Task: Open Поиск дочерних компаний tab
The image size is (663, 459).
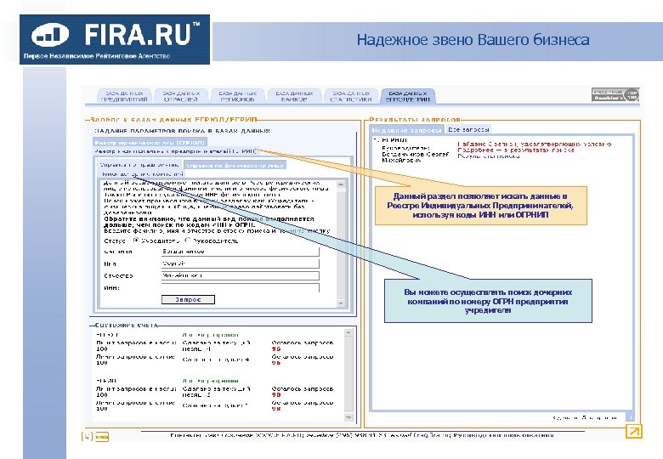Action: click(142, 173)
